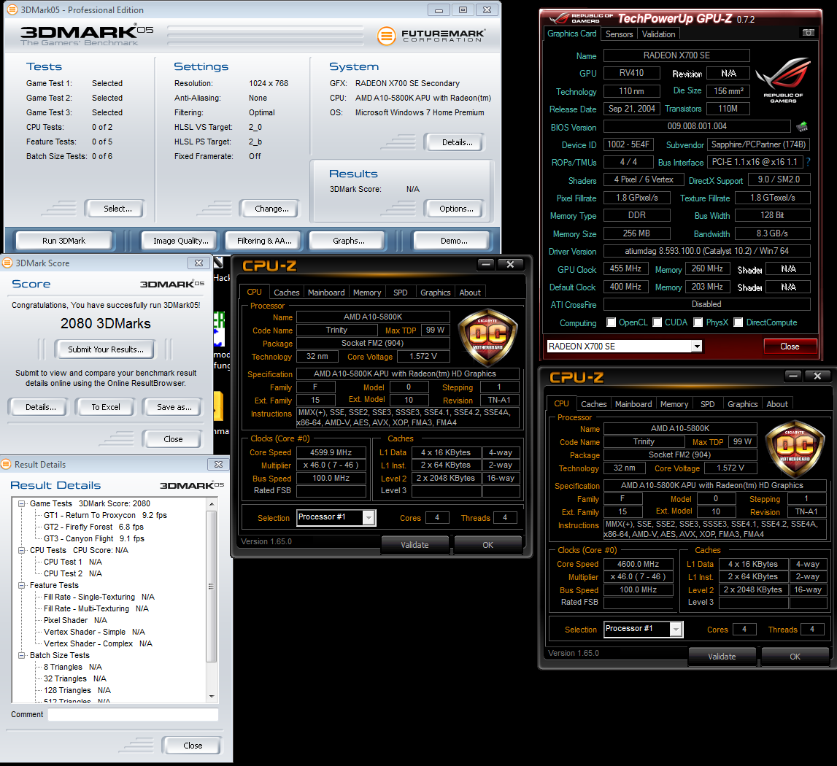Open Filtering & AA options
Image resolution: width=837 pixels, height=766 pixels.
pos(264,241)
